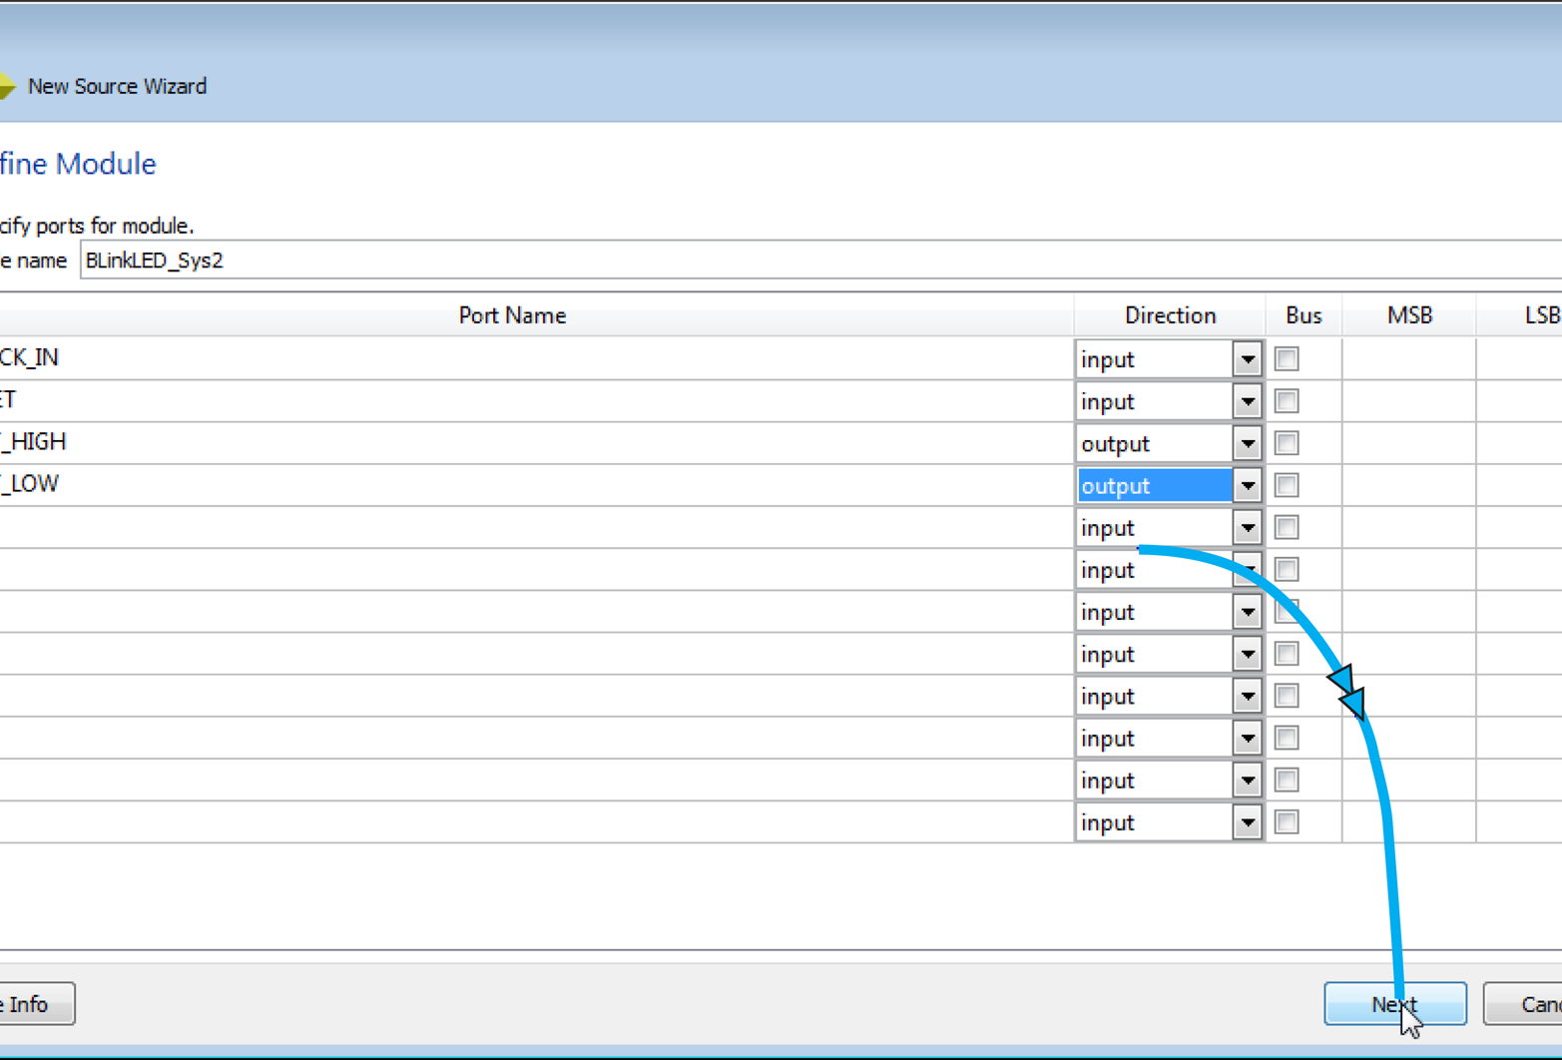The height and width of the screenshot is (1060, 1562).
Task: Check the Bus box in the first empty row below _LOW
Action: (1287, 527)
